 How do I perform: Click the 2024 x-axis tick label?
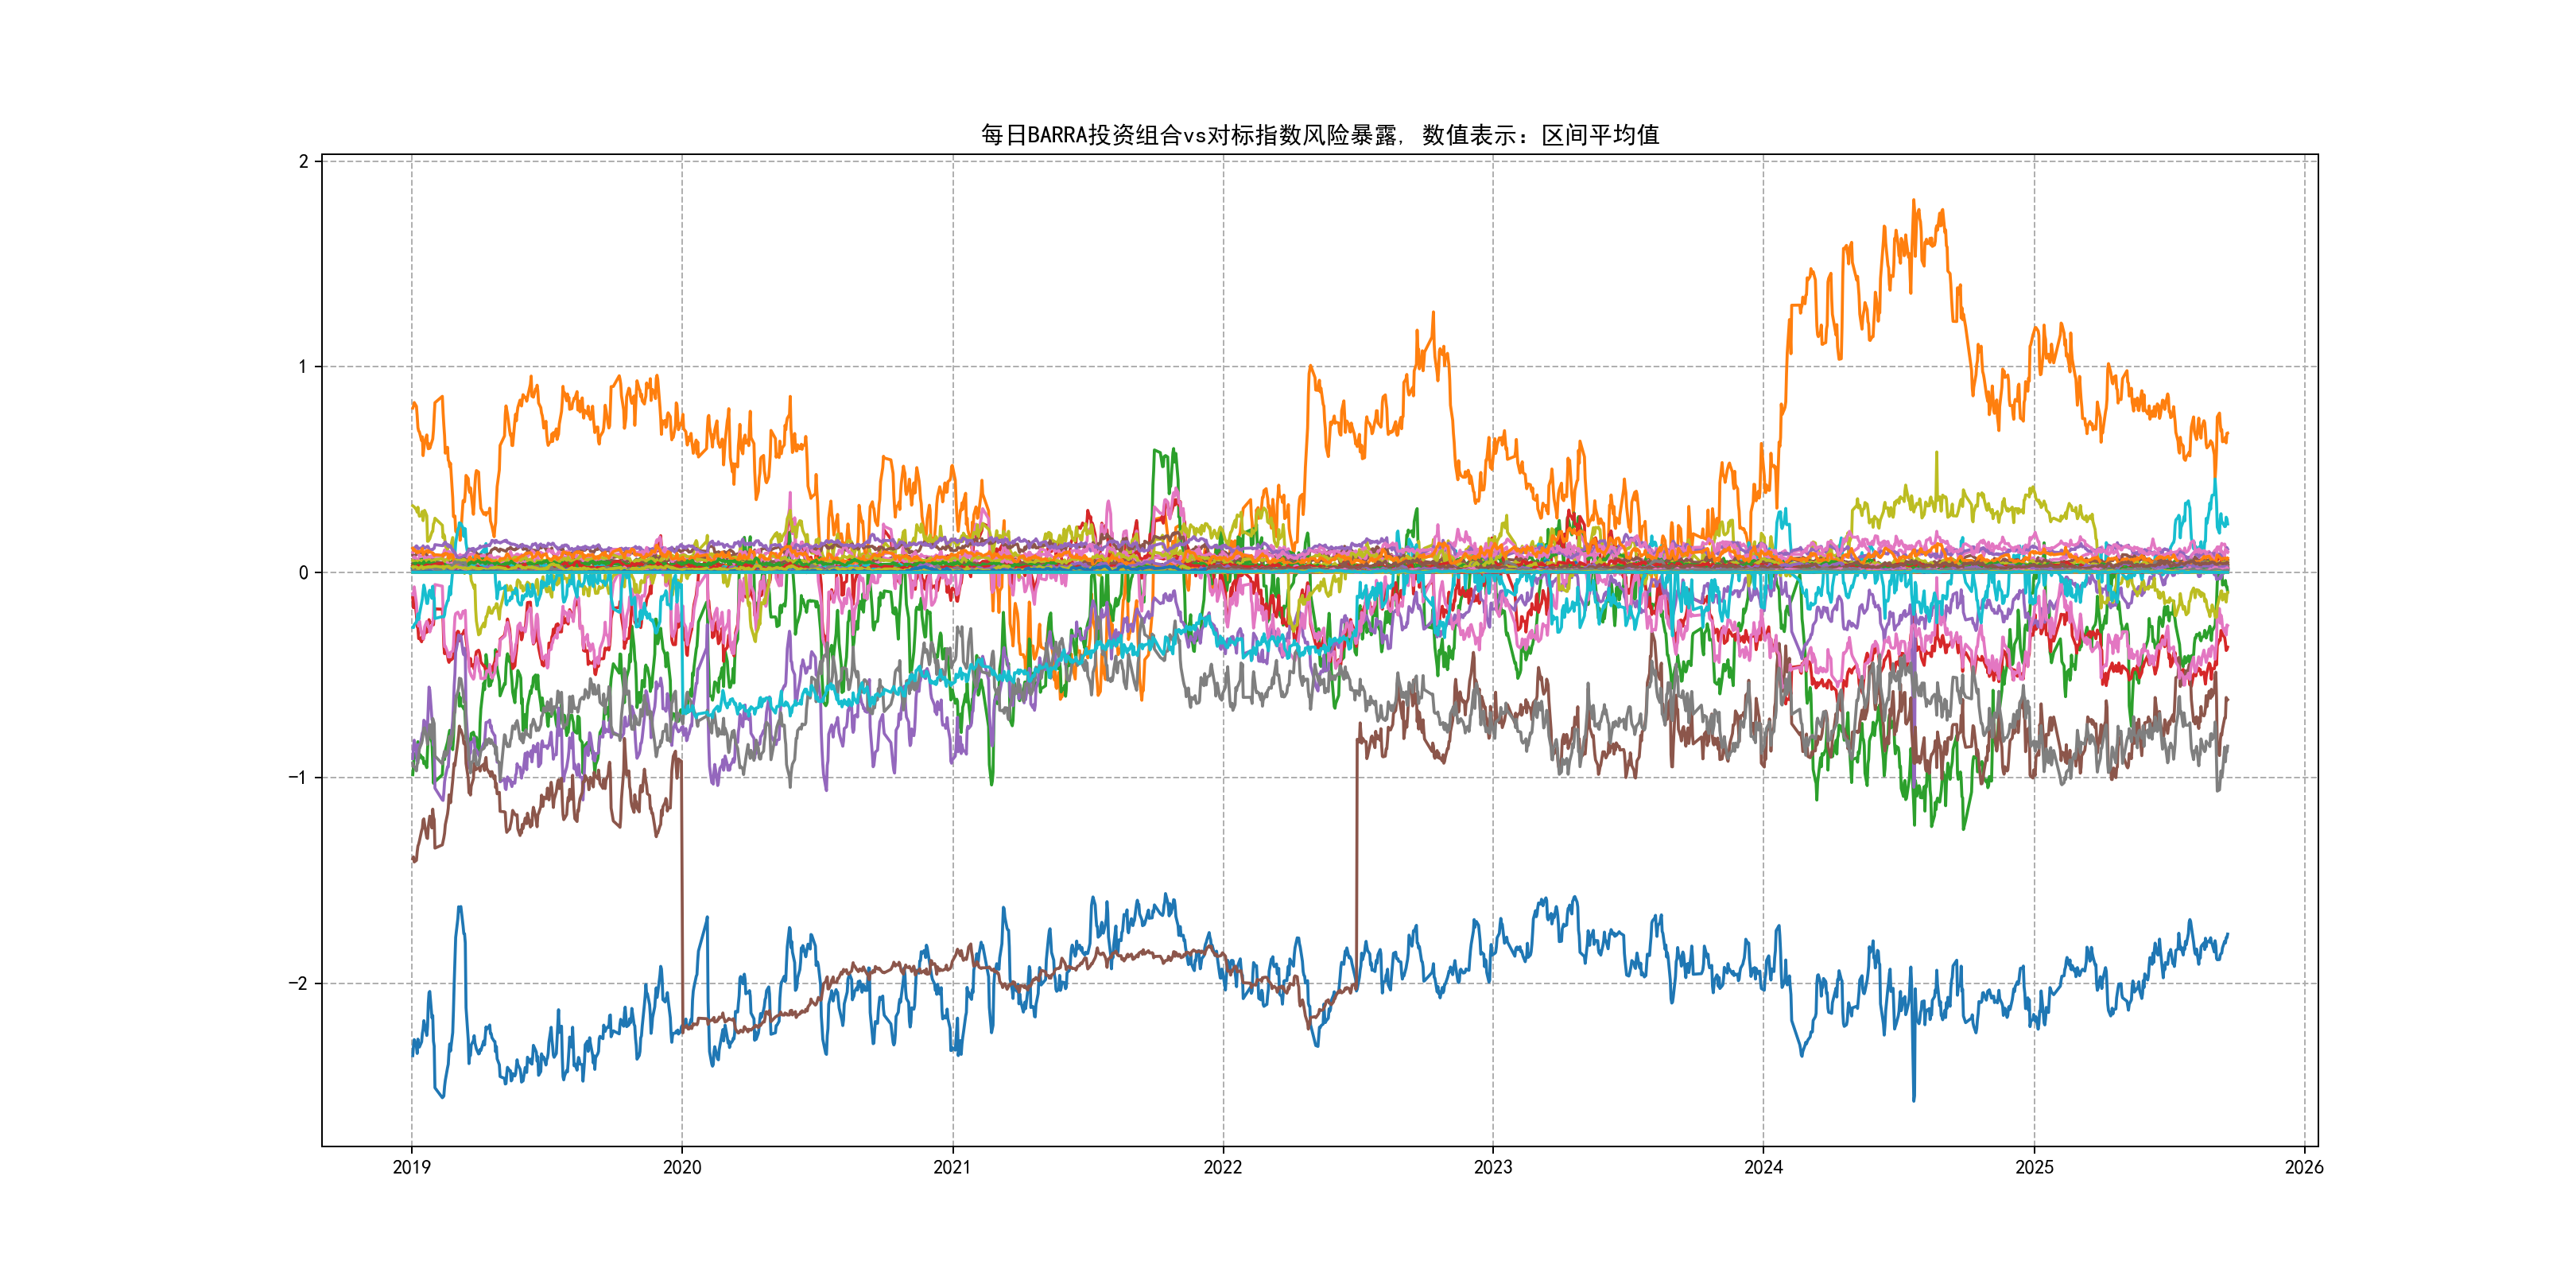click(x=1763, y=1167)
